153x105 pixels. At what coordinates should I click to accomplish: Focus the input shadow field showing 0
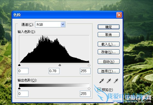click(x=23, y=71)
